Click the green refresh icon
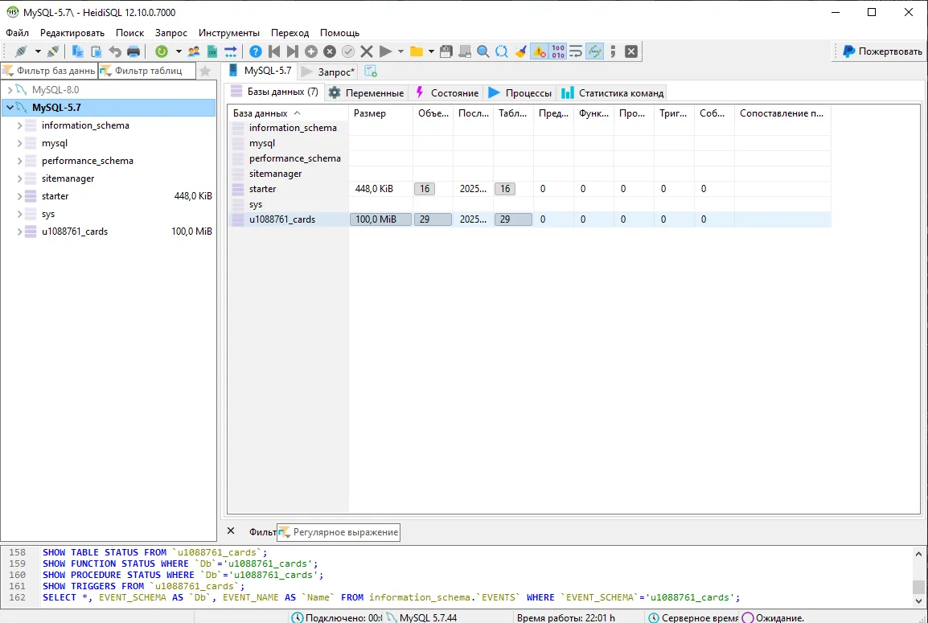928x623 pixels. tap(162, 51)
